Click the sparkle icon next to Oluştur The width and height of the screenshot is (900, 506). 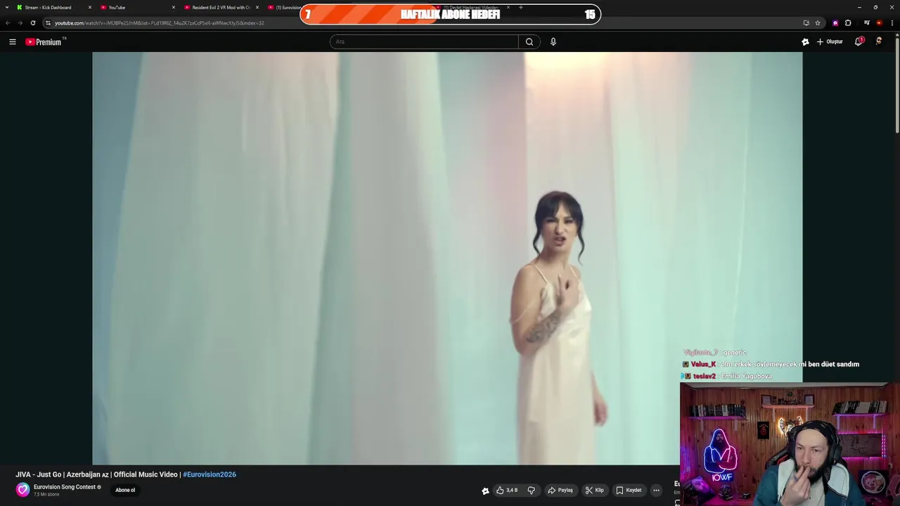(x=805, y=42)
